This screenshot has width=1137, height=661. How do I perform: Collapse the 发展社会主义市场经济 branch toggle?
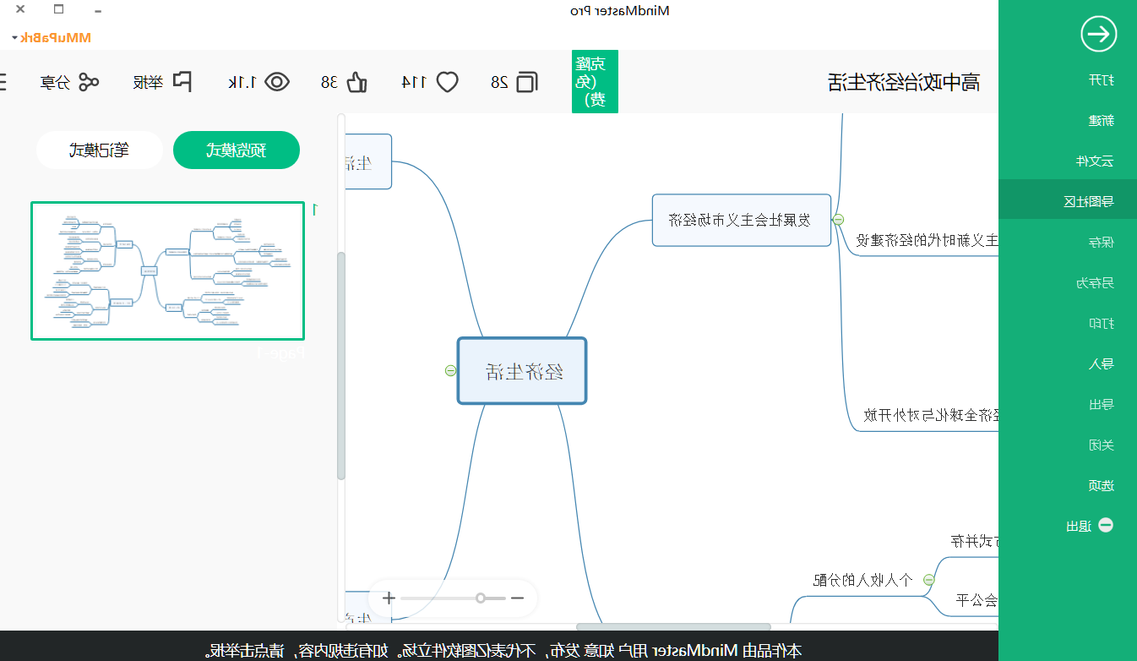click(838, 220)
